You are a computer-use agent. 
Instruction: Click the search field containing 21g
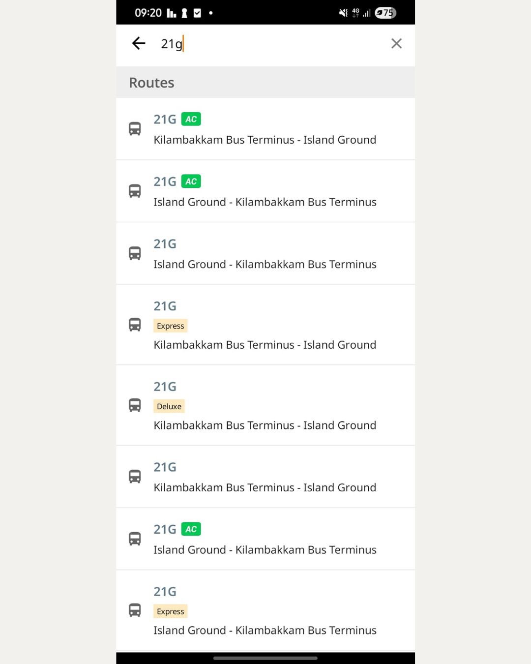[269, 44]
